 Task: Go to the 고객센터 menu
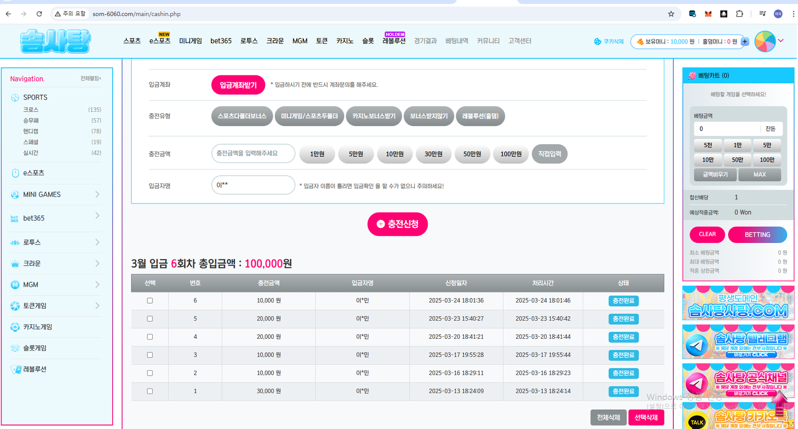(x=519, y=41)
